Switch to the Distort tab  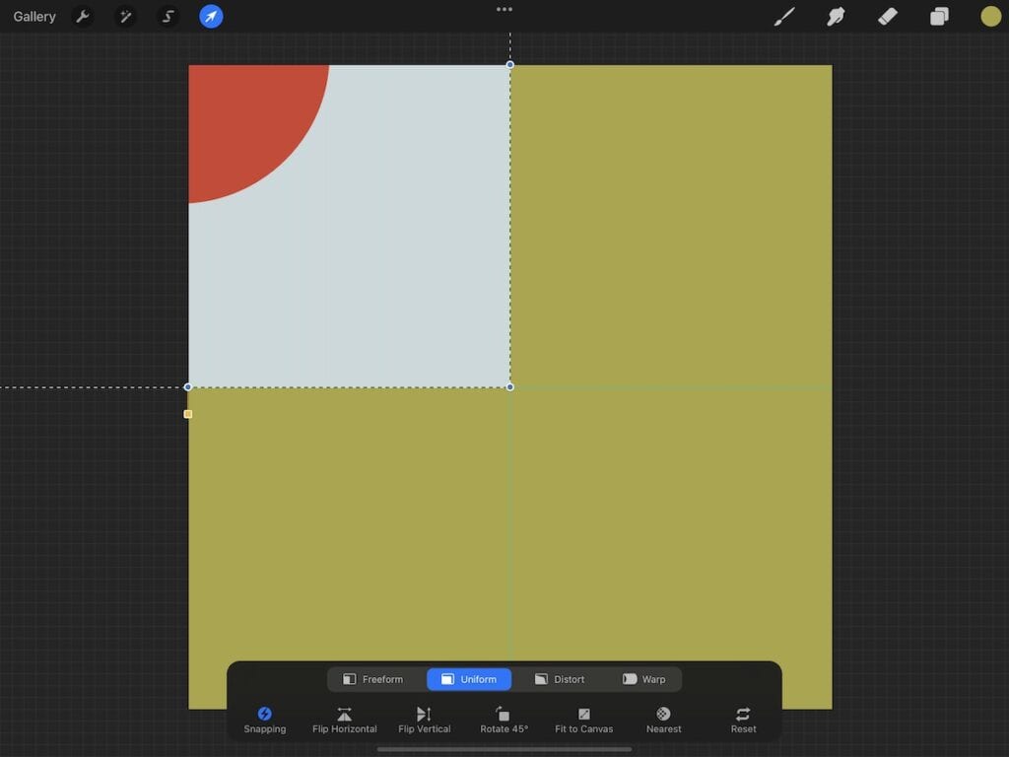click(x=560, y=678)
